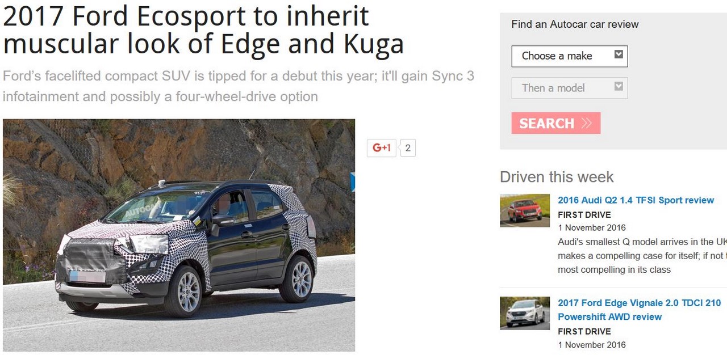Click the chevron arrows on the SEARCH button
This screenshot has height=355, width=727.
[x=587, y=123]
